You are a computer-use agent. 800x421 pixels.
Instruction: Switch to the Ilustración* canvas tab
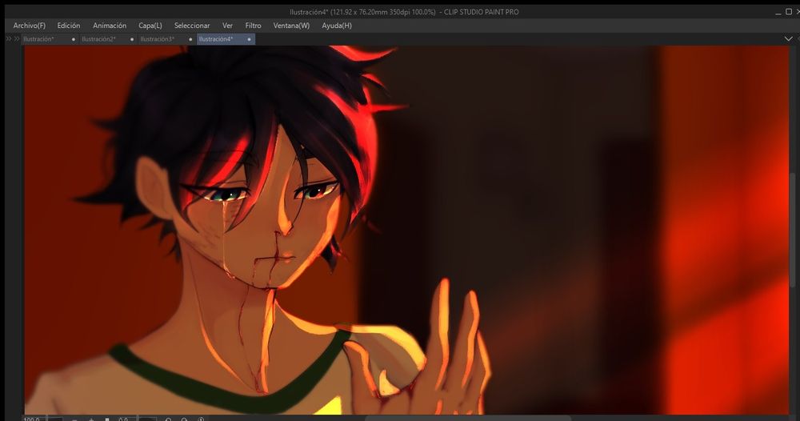click(x=50, y=39)
